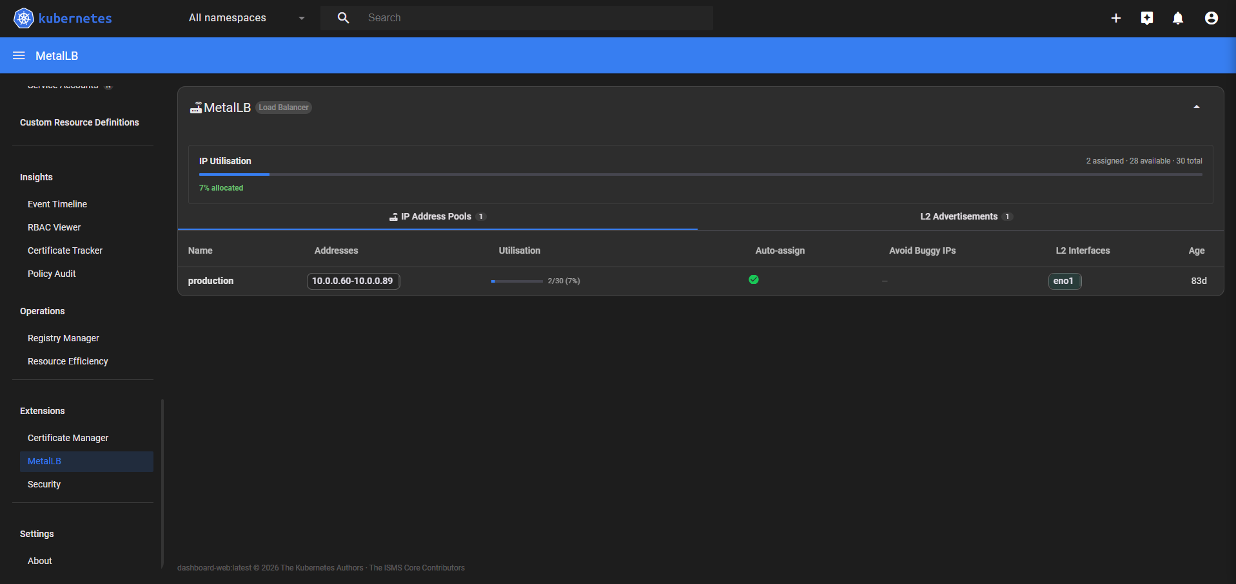Open Certificate Tracker page
The height and width of the screenshot is (584, 1236).
click(65, 250)
